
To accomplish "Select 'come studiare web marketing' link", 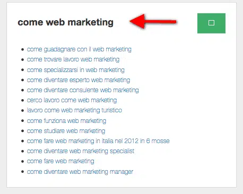I will pyautogui.click(x=66, y=131).
